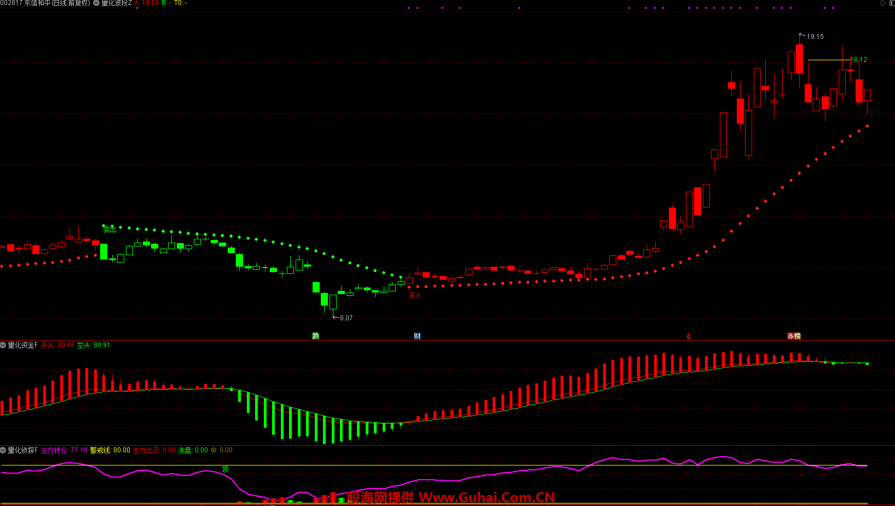
Task: Click the green 顶 top signal marker
Action: tap(226, 469)
